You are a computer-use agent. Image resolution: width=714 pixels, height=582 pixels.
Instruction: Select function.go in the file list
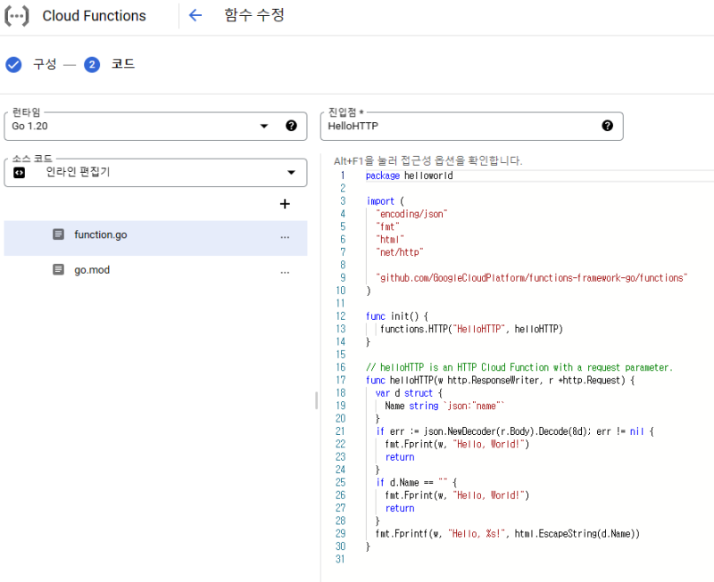[100, 234]
